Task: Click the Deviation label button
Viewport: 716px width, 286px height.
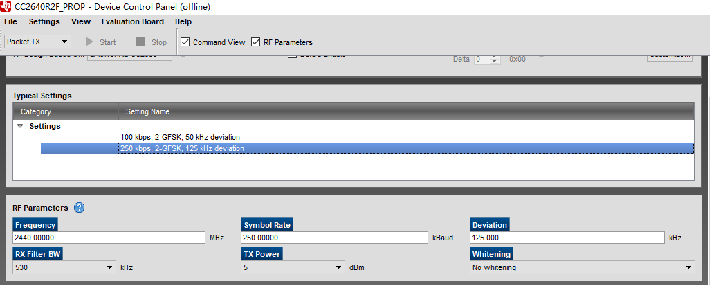Action: pyautogui.click(x=490, y=225)
